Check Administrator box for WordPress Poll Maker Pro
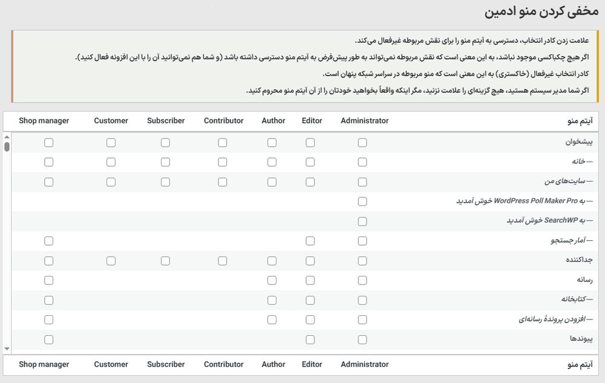The height and width of the screenshot is (383, 605). [x=362, y=201]
